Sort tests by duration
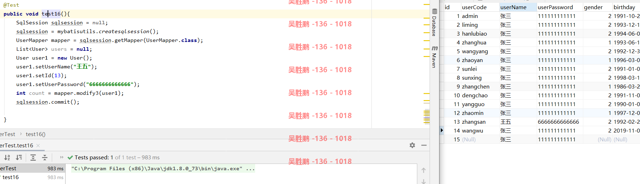 tap(19, 158)
